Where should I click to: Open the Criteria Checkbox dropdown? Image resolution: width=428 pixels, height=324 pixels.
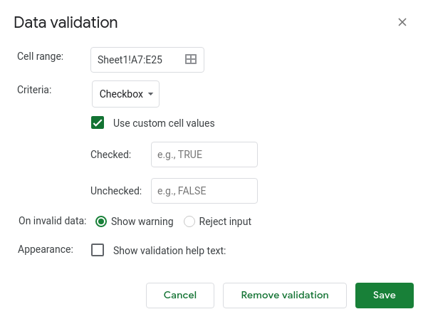point(125,94)
